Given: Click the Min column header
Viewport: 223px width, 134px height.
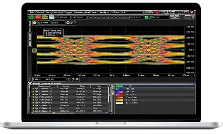Looking at the screenshot, I should [x=99, y=86].
